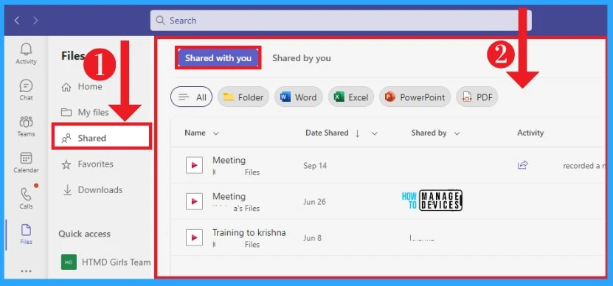Click the share activity icon for Sep 14
Image resolution: width=613 pixels, height=286 pixels.
click(x=523, y=165)
